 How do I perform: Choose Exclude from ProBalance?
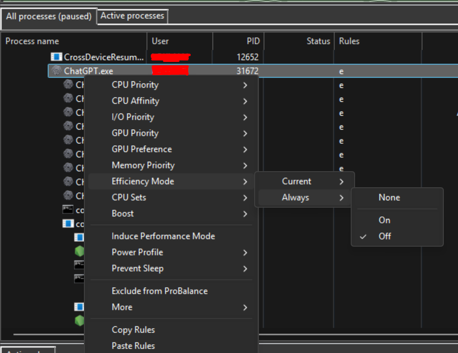171,291
